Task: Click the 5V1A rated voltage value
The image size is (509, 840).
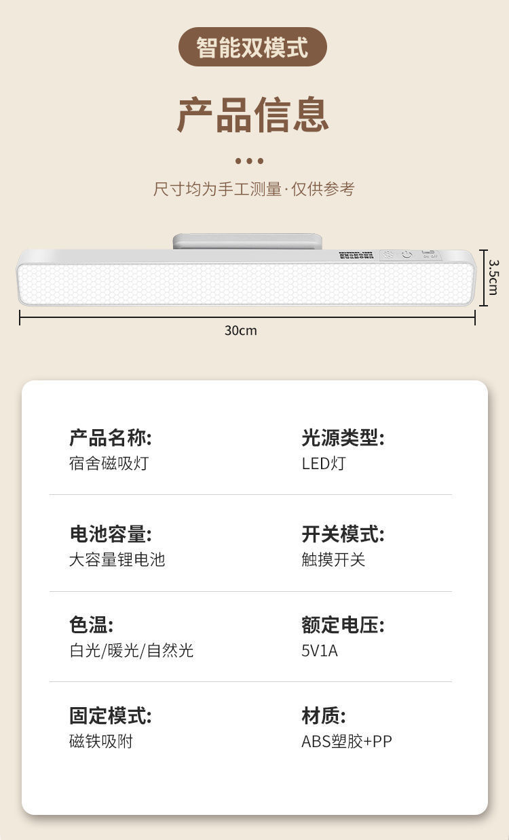Action: coord(320,651)
